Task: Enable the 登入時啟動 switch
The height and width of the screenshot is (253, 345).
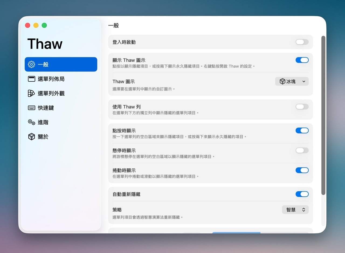Action: click(x=302, y=42)
